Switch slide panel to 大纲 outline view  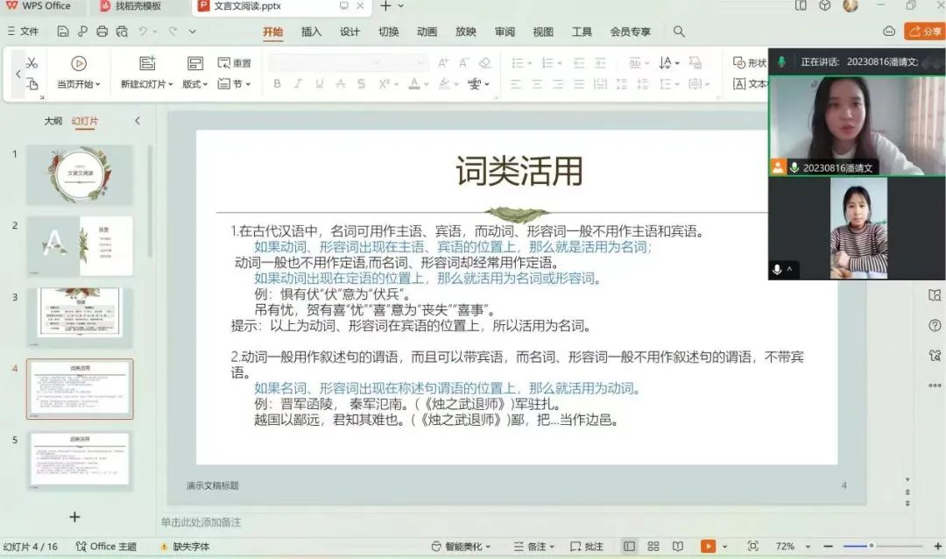53,121
